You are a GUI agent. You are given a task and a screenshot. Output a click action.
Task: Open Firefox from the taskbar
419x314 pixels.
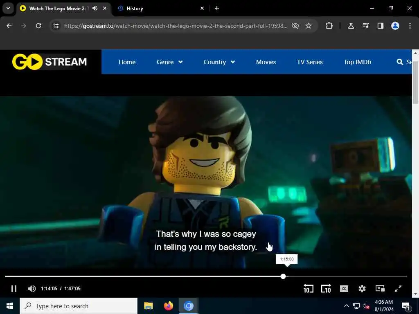168,306
